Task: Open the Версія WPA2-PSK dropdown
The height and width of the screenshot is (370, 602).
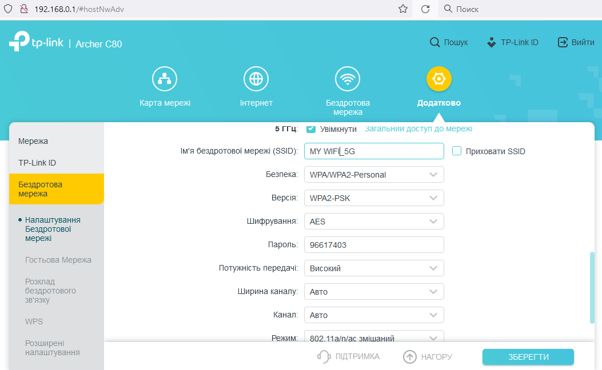Action: pos(374,198)
